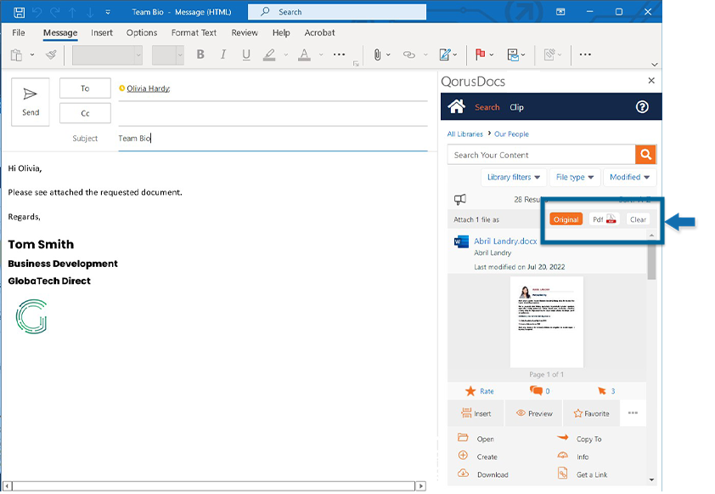Switch to the QorusDocs Clip tab

tap(516, 107)
